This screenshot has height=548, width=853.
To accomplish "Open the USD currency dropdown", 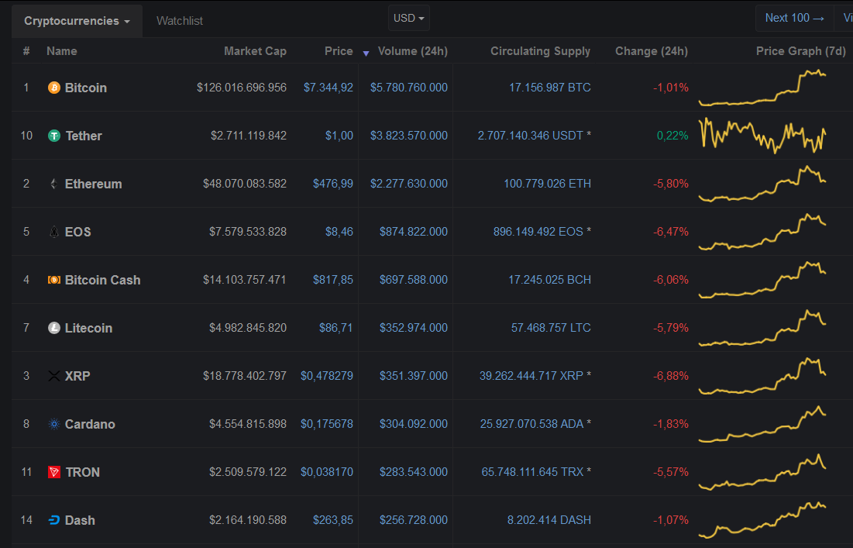I will point(408,18).
